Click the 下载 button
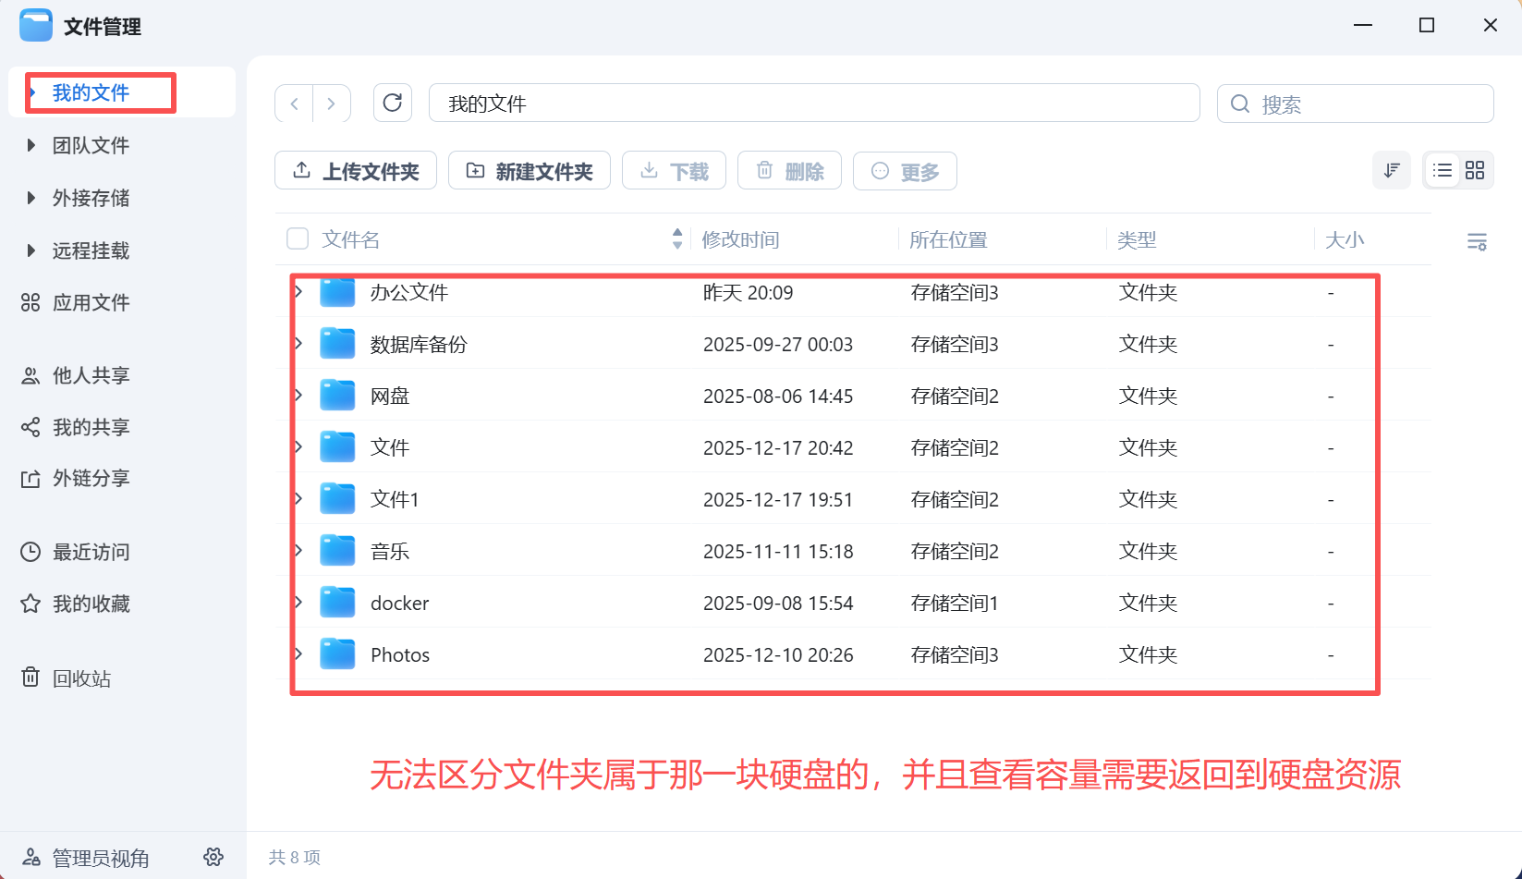This screenshot has width=1522, height=879. tap(675, 171)
